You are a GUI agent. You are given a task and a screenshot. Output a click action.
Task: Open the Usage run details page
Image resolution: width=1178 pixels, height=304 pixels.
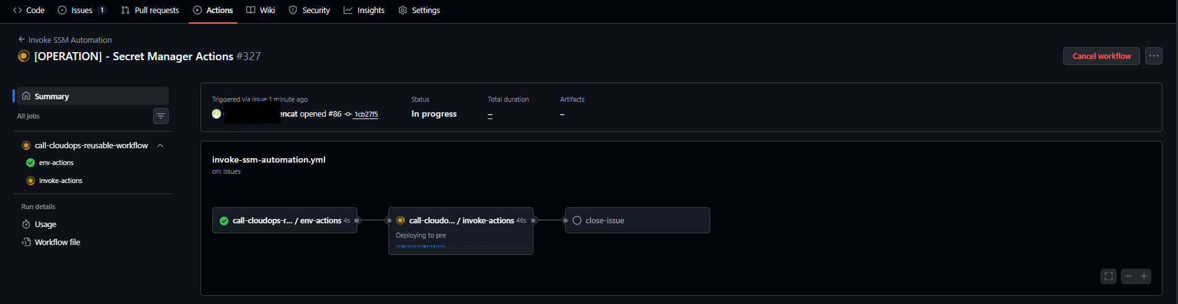click(45, 225)
